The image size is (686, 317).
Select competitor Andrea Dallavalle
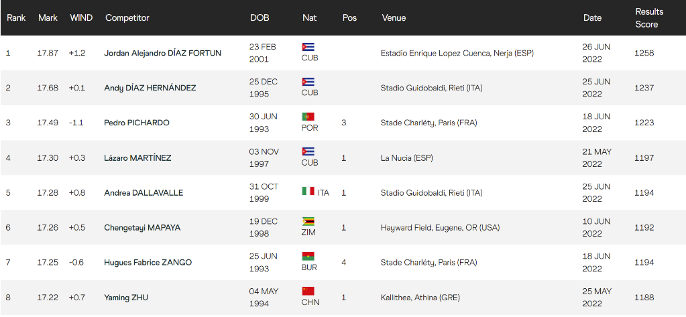(144, 192)
